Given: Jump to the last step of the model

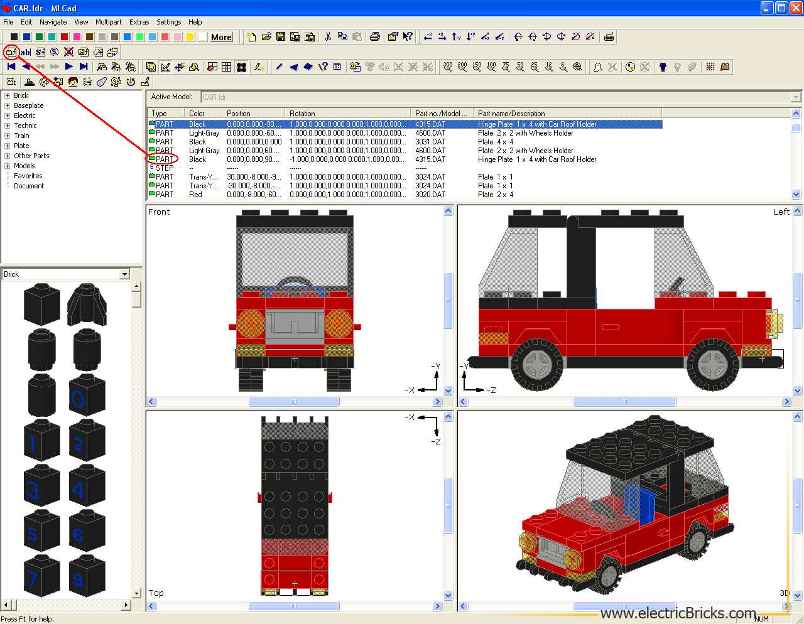Looking at the screenshot, I should pos(83,67).
